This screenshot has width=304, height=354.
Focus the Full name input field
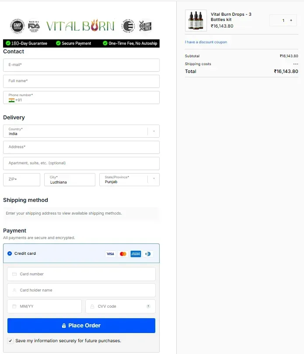[81, 81]
